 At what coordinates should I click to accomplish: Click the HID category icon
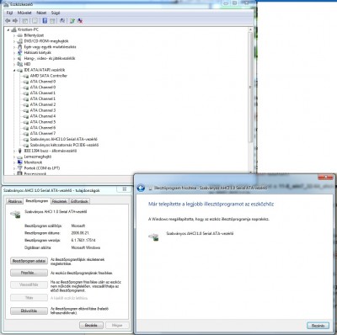(x=19, y=64)
